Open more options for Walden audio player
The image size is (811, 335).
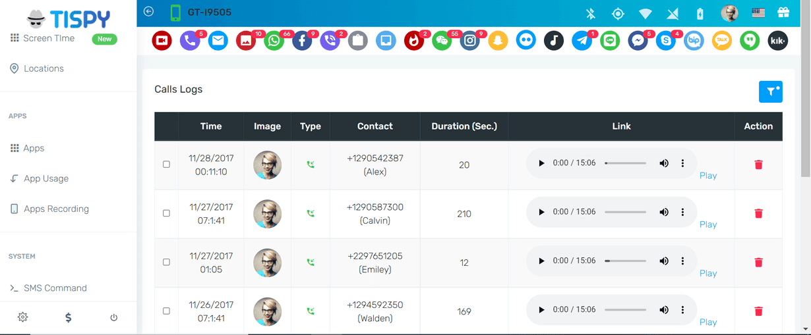click(683, 309)
